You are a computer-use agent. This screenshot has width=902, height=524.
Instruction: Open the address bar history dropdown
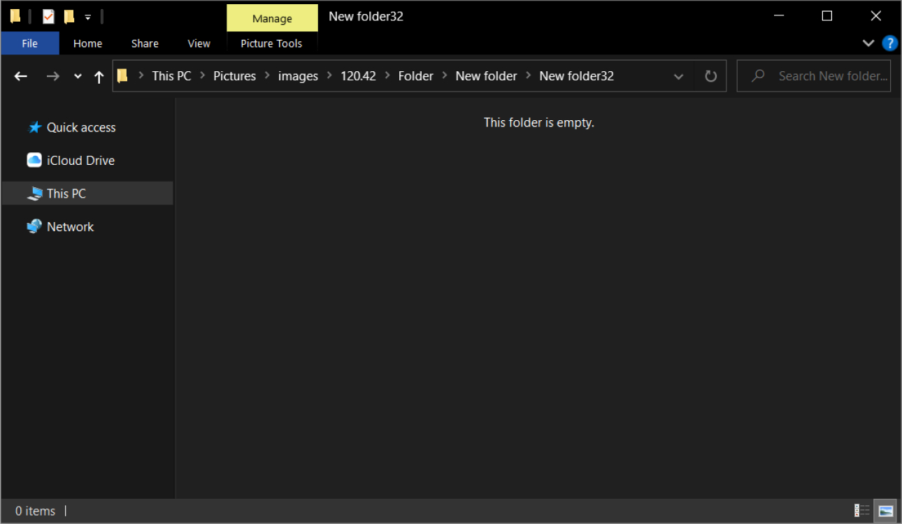click(678, 75)
